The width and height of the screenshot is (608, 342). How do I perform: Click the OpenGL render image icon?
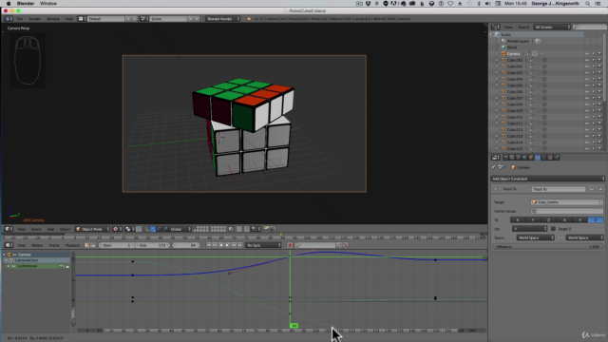266,229
